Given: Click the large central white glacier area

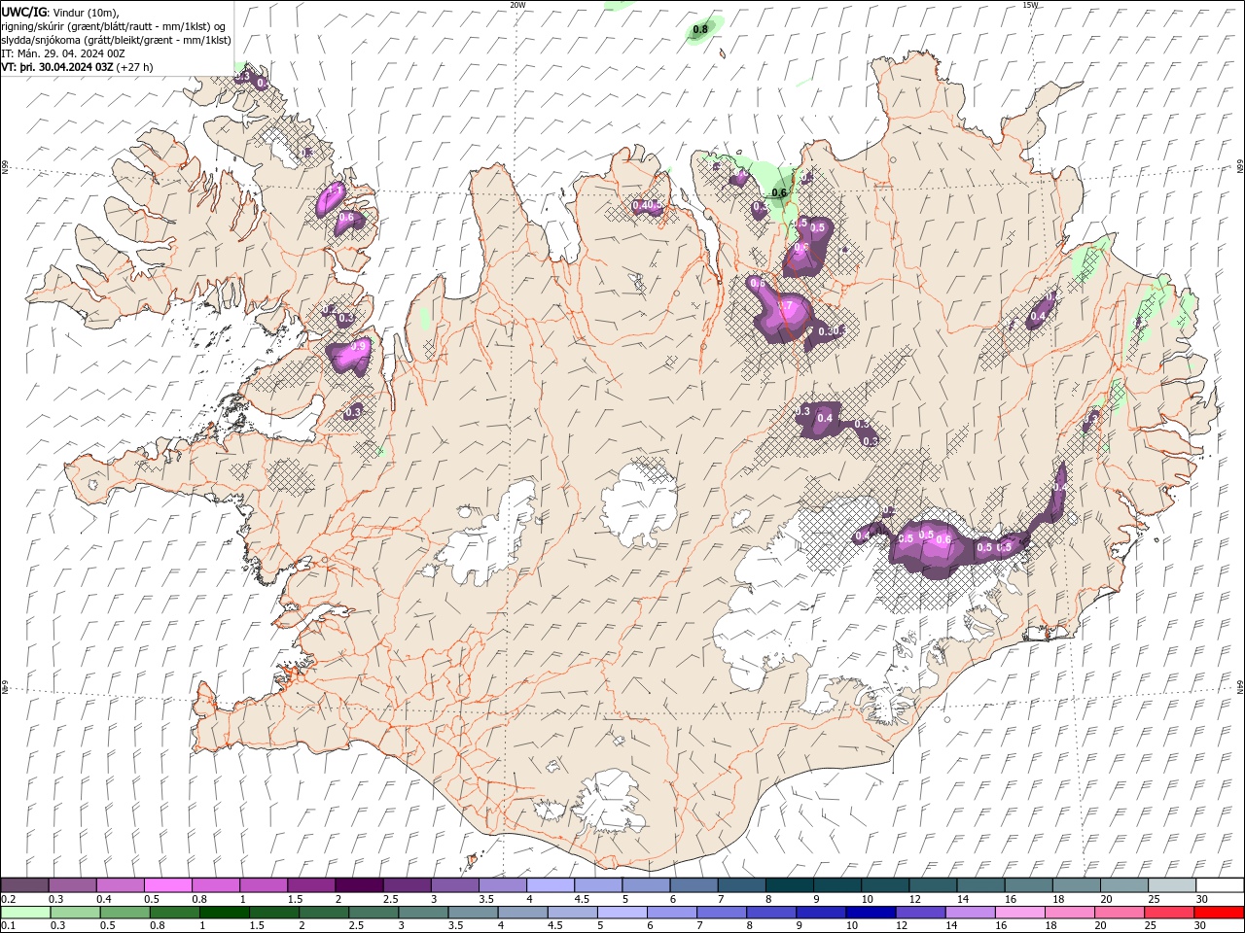Looking at the screenshot, I should pyautogui.click(x=640, y=503).
